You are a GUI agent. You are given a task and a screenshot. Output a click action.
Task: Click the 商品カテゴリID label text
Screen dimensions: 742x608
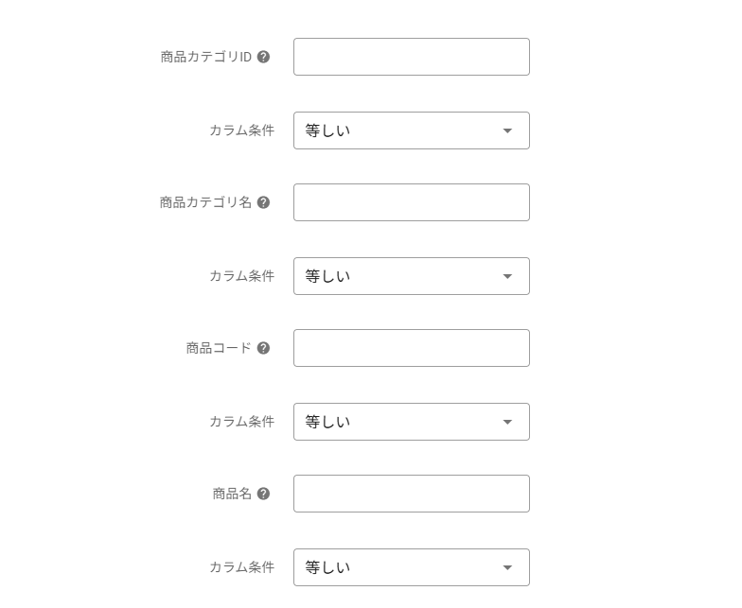coord(206,57)
